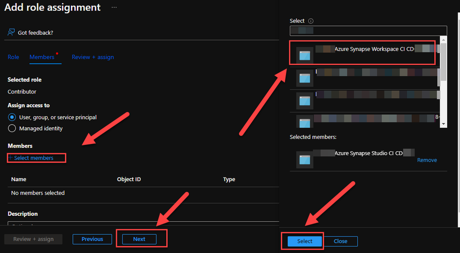
Task: Choose User, group, or service principal radio
Action: pyautogui.click(x=12, y=117)
